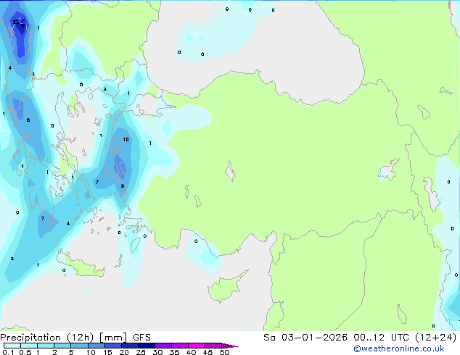Select the 15–20 mm legend color swatch

(x=113, y=346)
